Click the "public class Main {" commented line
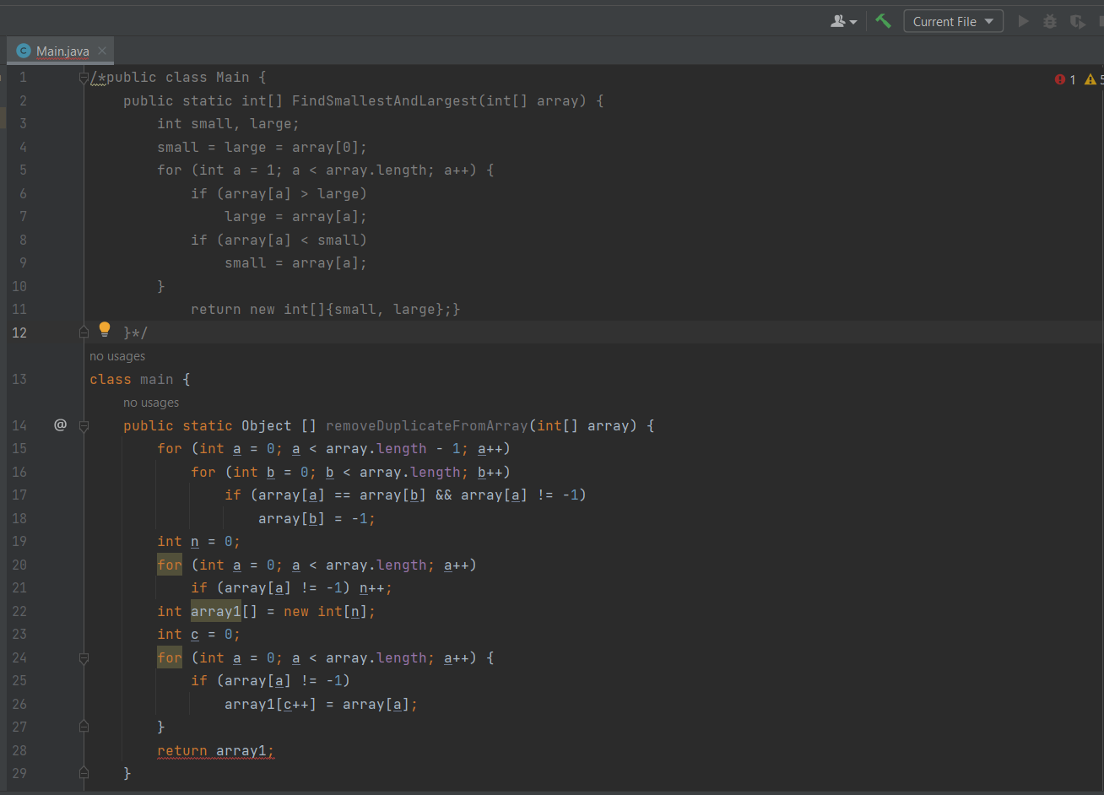The image size is (1104, 795). coord(187,78)
